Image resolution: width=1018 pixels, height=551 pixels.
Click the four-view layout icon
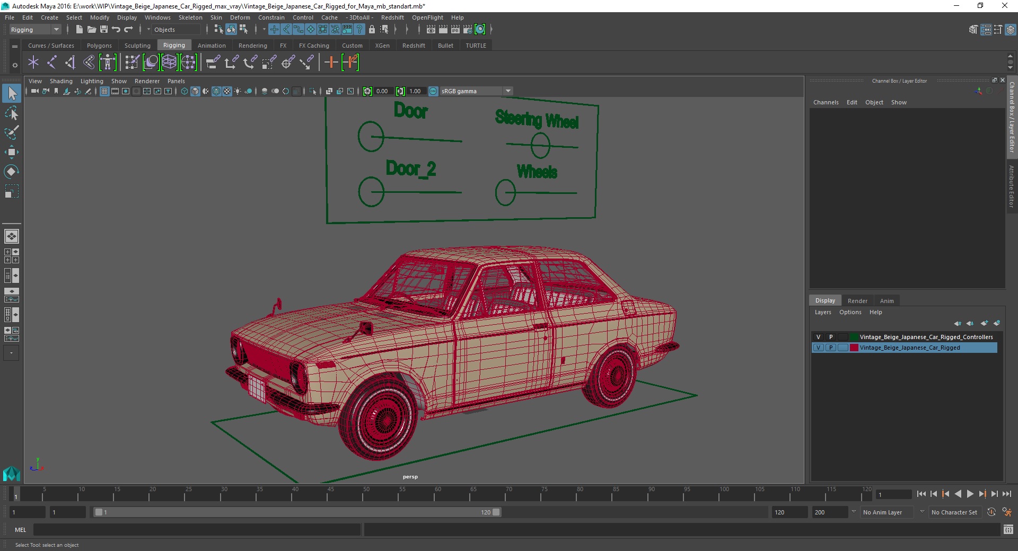click(12, 256)
